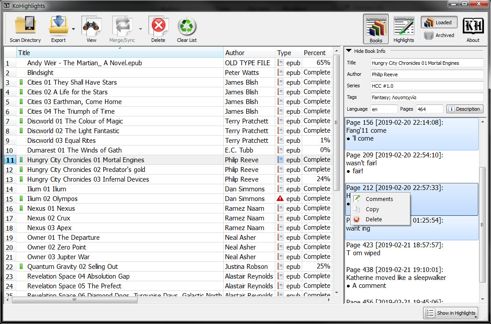Viewport: 491px width, 324px height.
Task: Click the green bookmark icon of Nexus 01 Nexus
Action: [x=21, y=208]
